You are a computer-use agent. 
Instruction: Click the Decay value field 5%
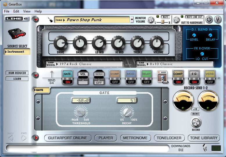pos(127,100)
